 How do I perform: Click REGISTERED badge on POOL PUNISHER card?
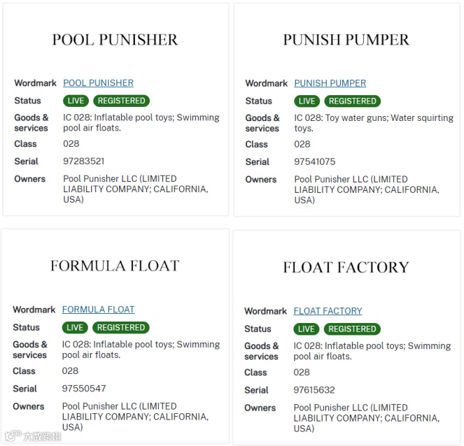tap(121, 101)
